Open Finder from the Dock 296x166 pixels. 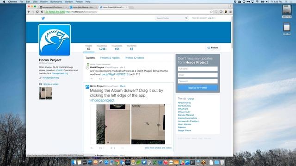pos(74,162)
